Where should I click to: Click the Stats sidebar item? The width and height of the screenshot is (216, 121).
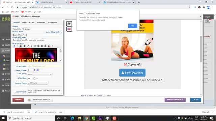[6, 45]
